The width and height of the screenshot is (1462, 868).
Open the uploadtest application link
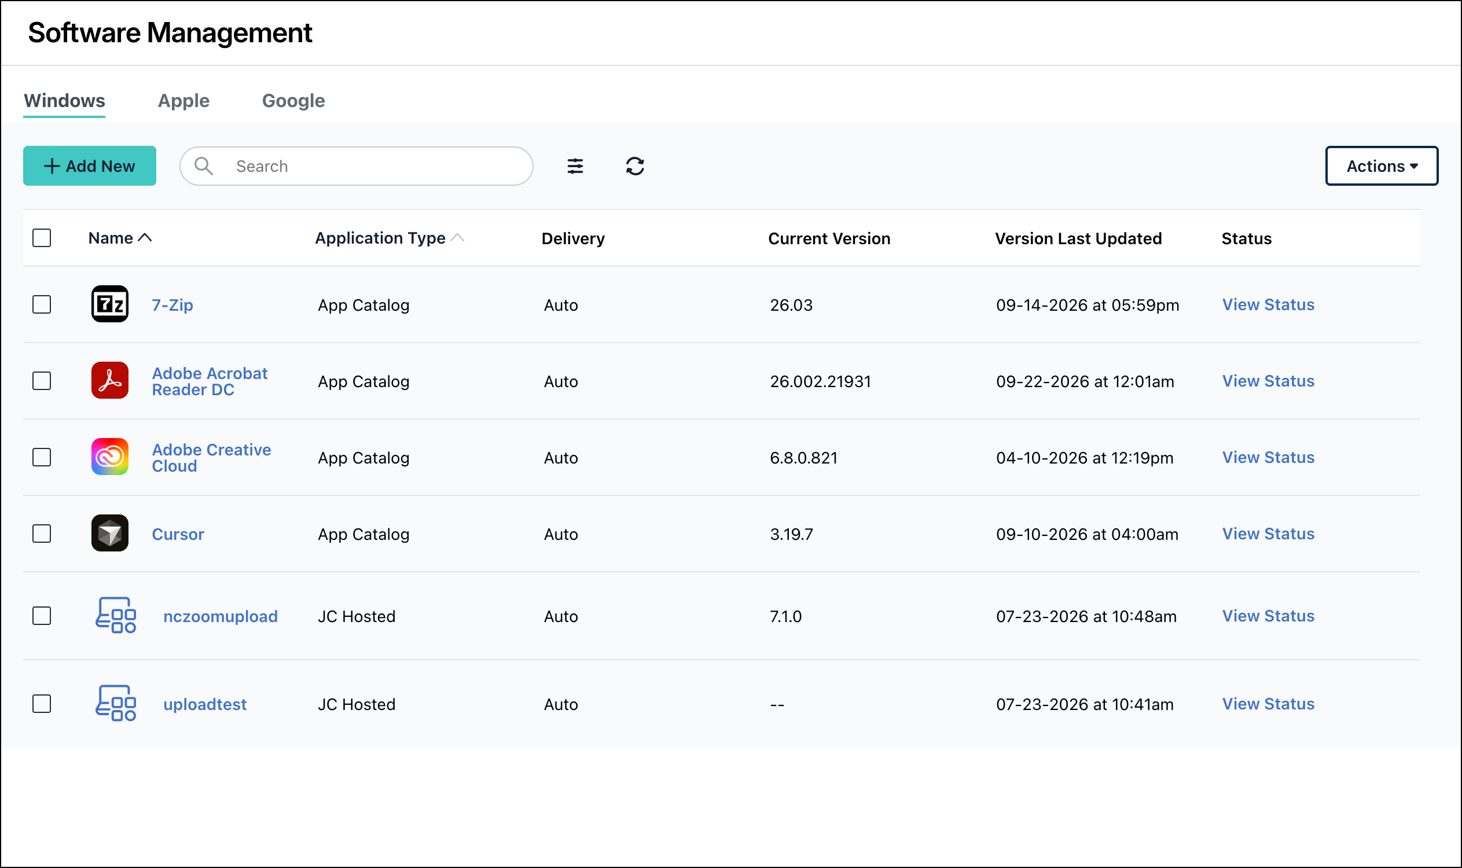[x=205, y=704]
